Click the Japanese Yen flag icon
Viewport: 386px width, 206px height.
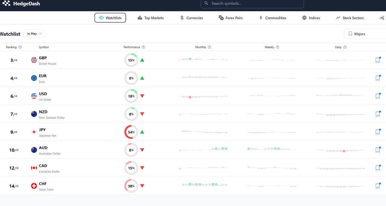coord(34,132)
